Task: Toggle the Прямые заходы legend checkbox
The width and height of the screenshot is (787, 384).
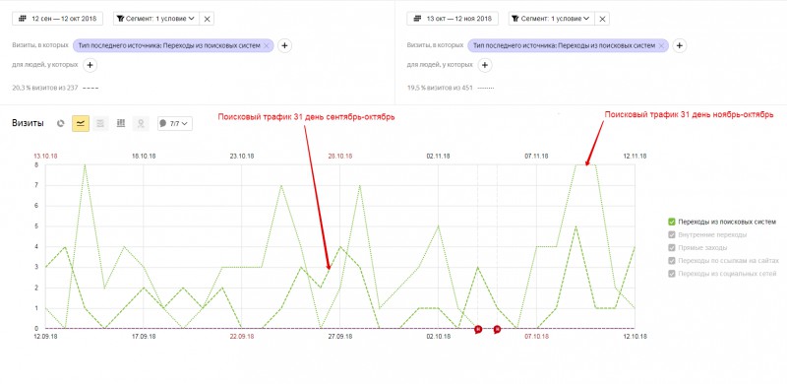Action: pyautogui.click(x=672, y=248)
